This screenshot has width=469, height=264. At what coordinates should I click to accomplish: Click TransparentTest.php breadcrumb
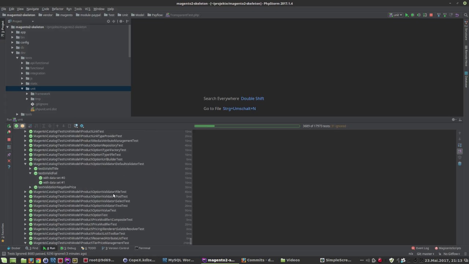[x=182, y=15]
